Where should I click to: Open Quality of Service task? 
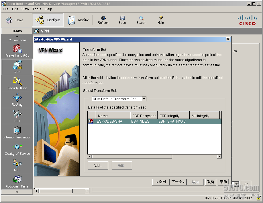pos(17,149)
